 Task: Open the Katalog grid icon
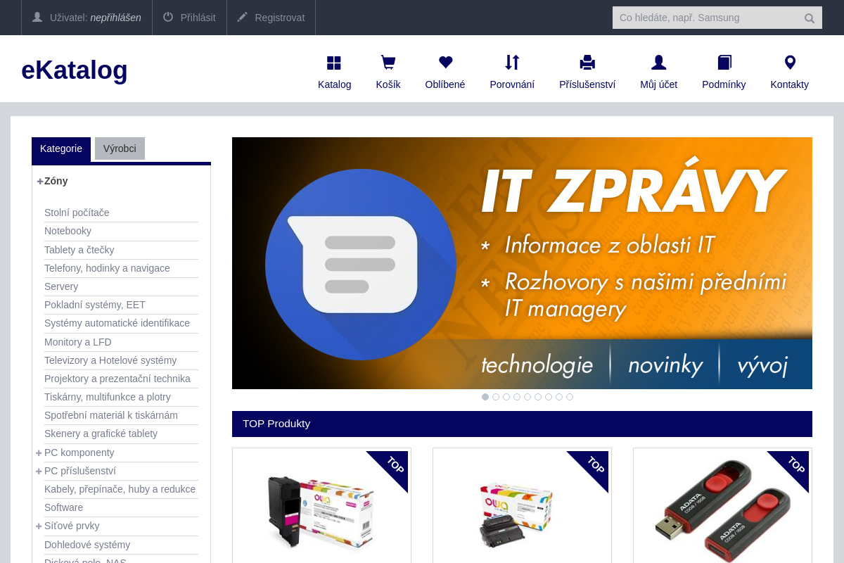[x=333, y=63]
